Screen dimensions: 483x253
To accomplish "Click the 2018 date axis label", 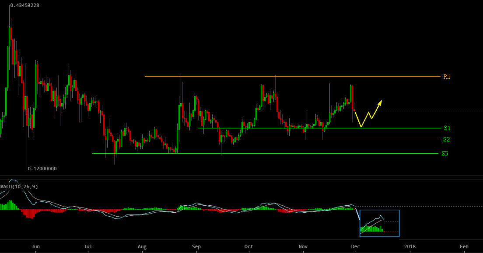I will [x=409, y=246].
